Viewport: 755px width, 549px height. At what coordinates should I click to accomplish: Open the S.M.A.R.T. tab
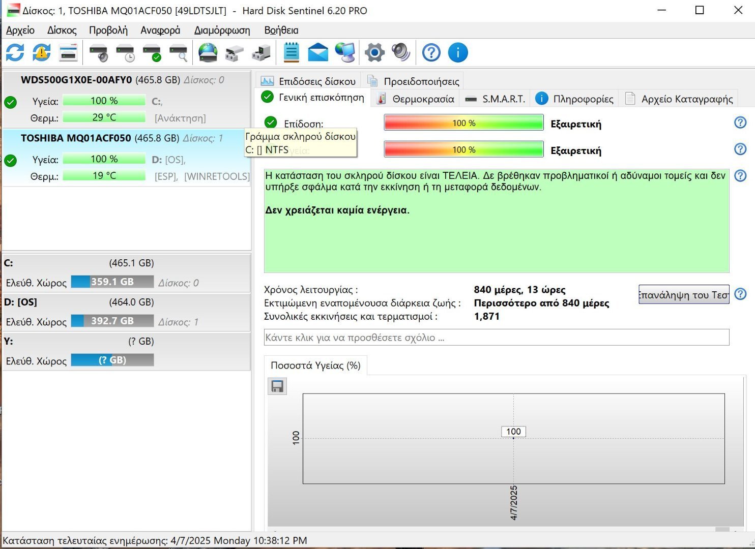[x=495, y=99]
